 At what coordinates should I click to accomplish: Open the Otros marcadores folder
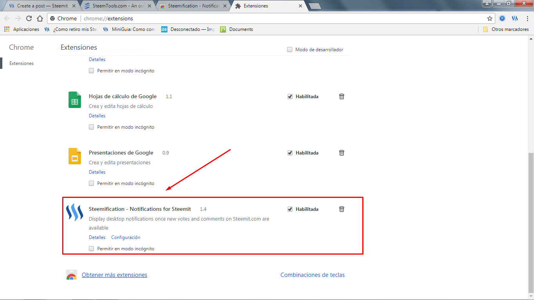506,29
